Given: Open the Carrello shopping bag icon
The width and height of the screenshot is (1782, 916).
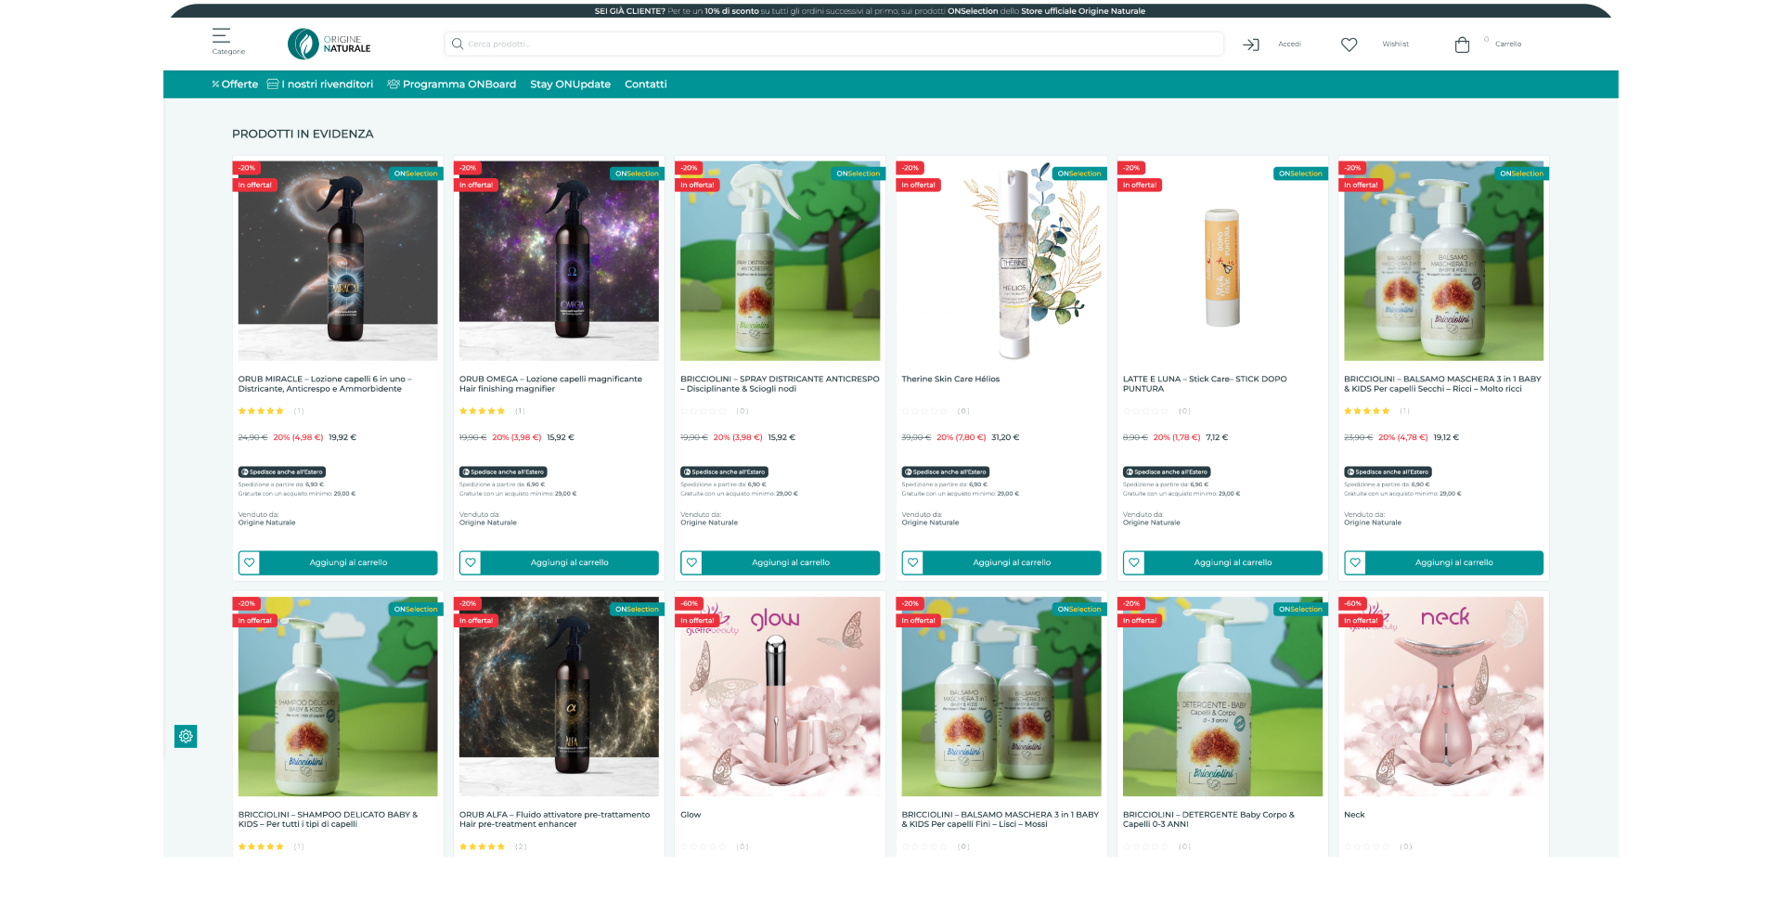Looking at the screenshot, I should [1462, 45].
